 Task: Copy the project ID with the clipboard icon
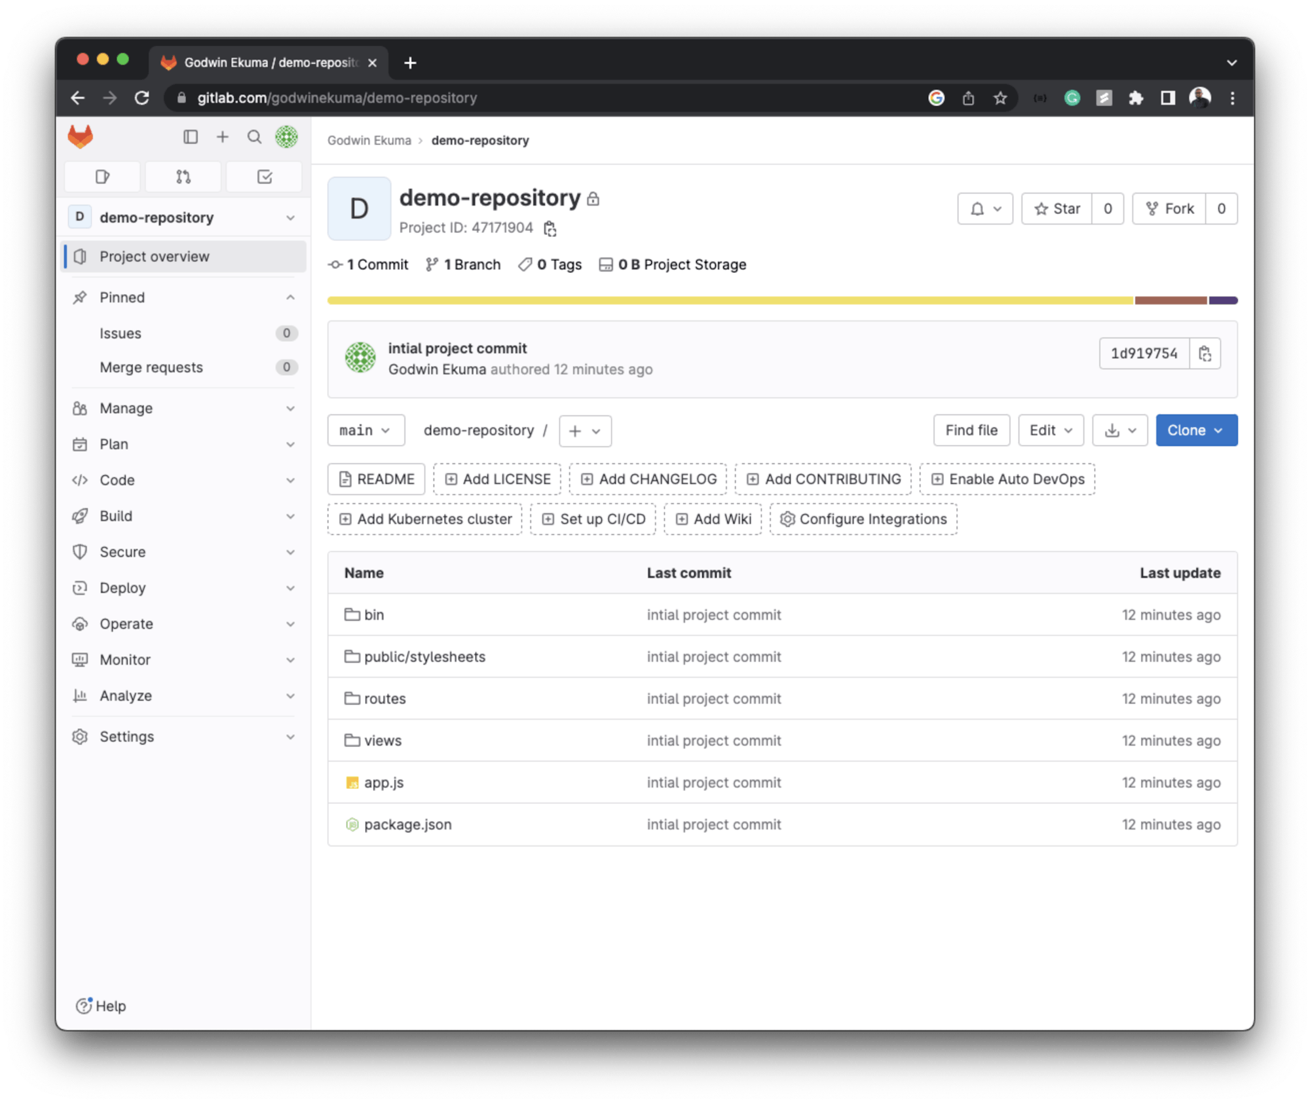[x=550, y=229]
